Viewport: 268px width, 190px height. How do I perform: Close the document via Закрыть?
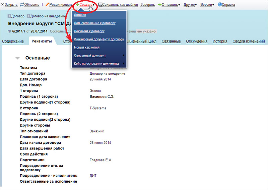click(x=11, y=5)
